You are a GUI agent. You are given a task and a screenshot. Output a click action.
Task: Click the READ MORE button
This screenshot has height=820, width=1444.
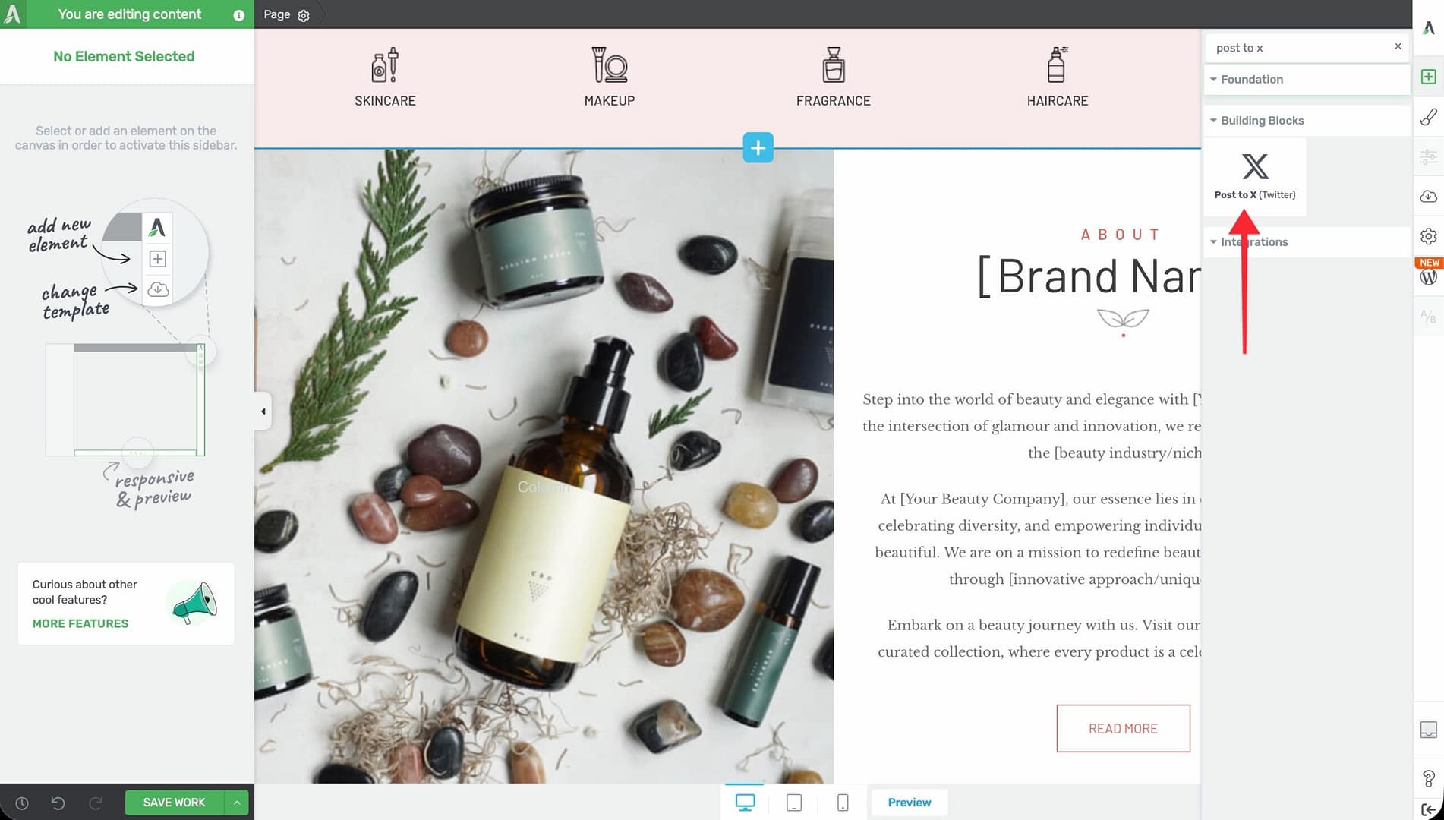[x=1123, y=728]
